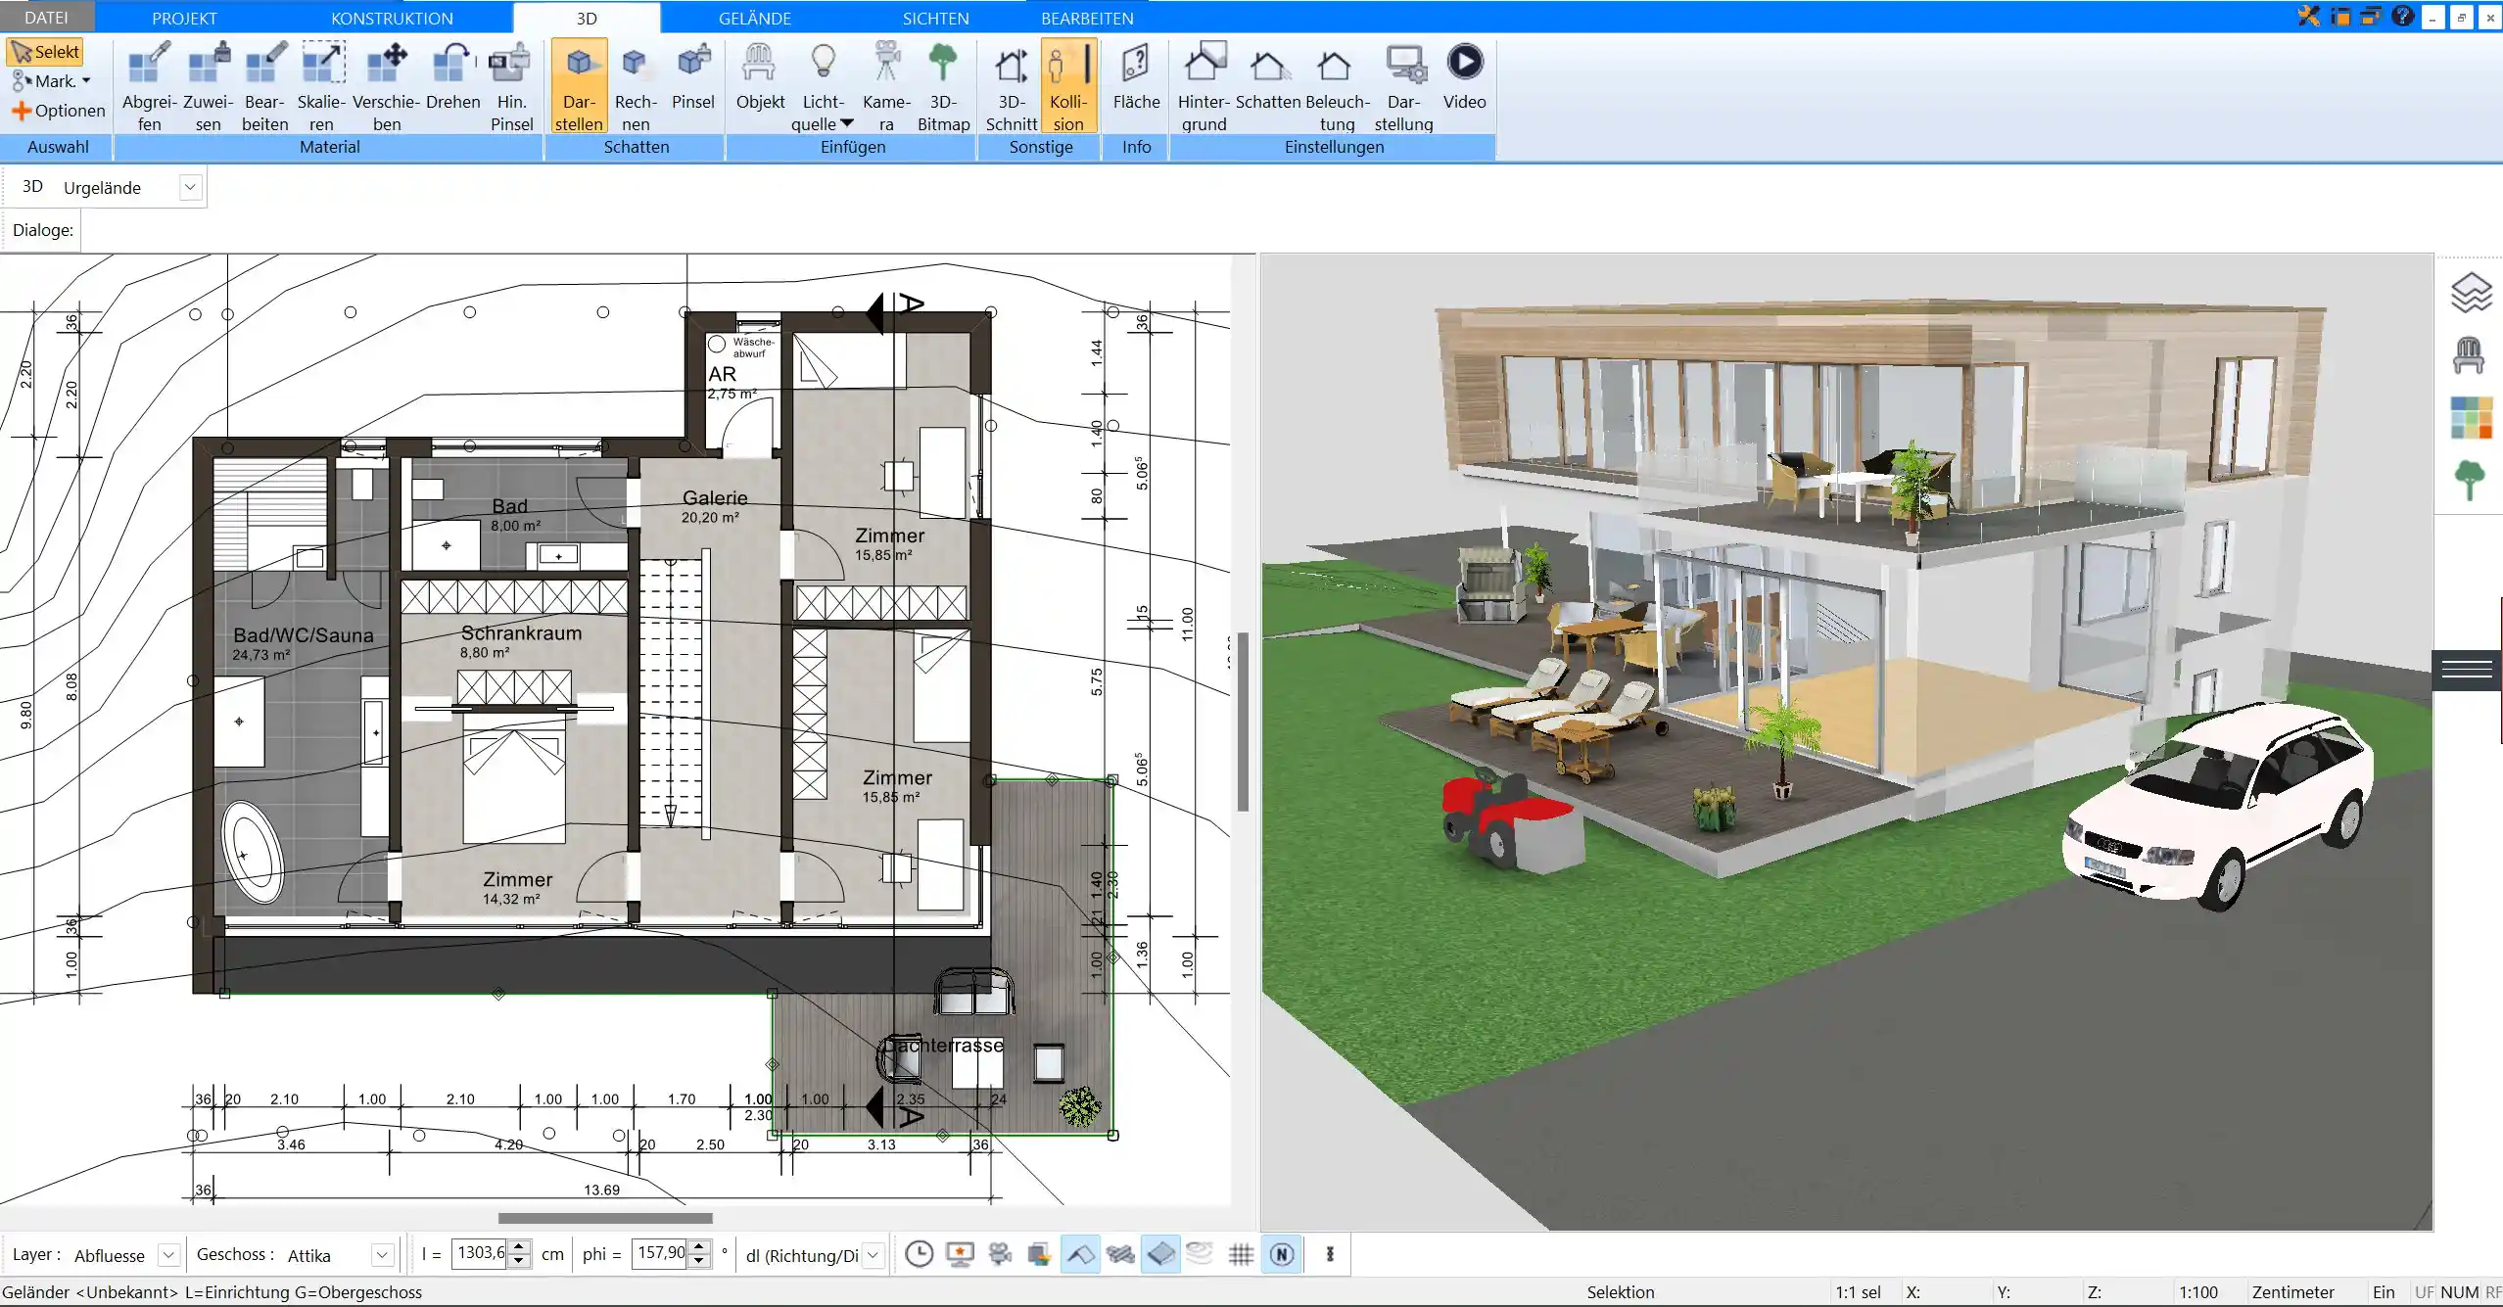Click the wrench and screwdriver settings icon
Viewport: 2503px width, 1307px height.
tap(2308, 16)
